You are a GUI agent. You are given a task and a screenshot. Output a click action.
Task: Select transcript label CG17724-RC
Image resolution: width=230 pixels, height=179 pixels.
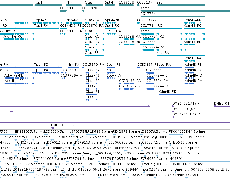tap(151, 26)
